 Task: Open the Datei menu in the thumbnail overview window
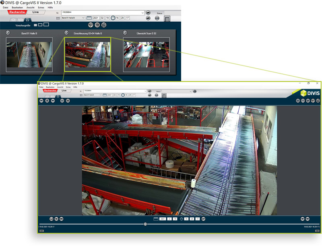[x=6, y=8]
